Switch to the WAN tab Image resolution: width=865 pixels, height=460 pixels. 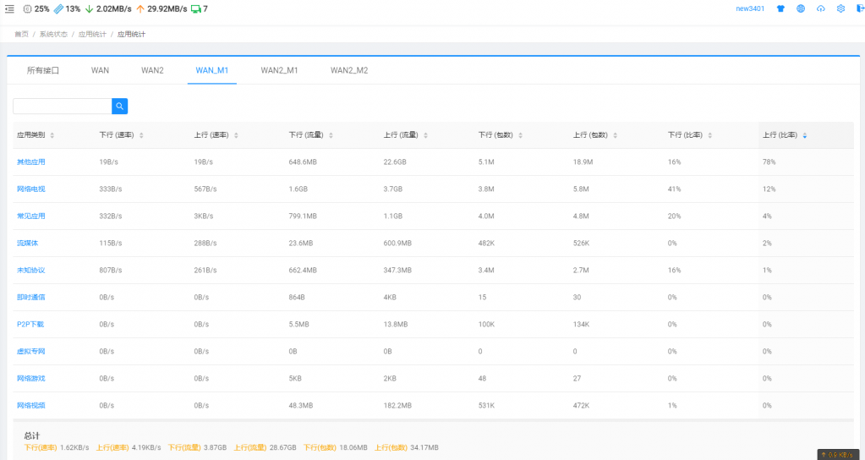100,70
